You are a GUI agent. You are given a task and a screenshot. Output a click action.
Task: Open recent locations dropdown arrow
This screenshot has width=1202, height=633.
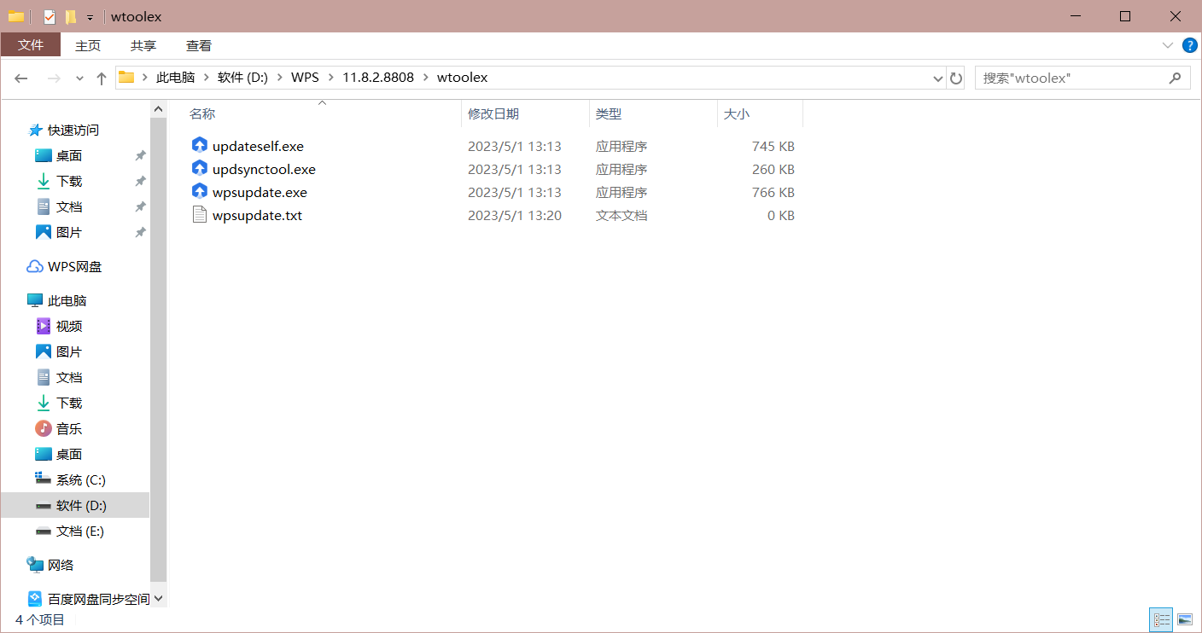click(79, 78)
